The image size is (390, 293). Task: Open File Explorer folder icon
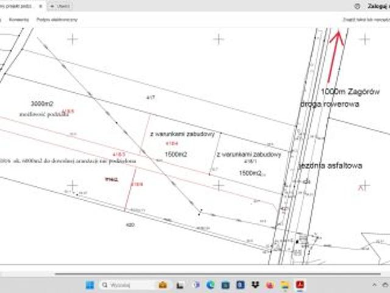[x=285, y=284]
